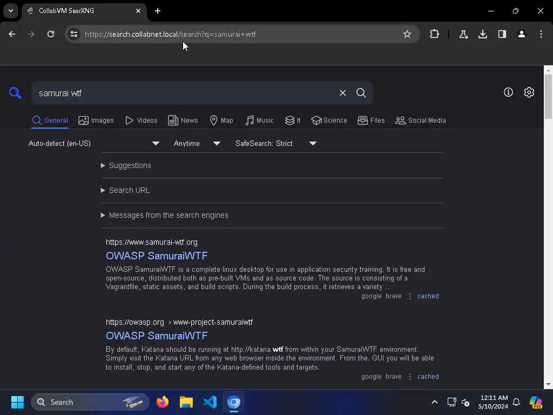The width and height of the screenshot is (553, 415).
Task: Switch to the It category tab
Action: click(293, 121)
